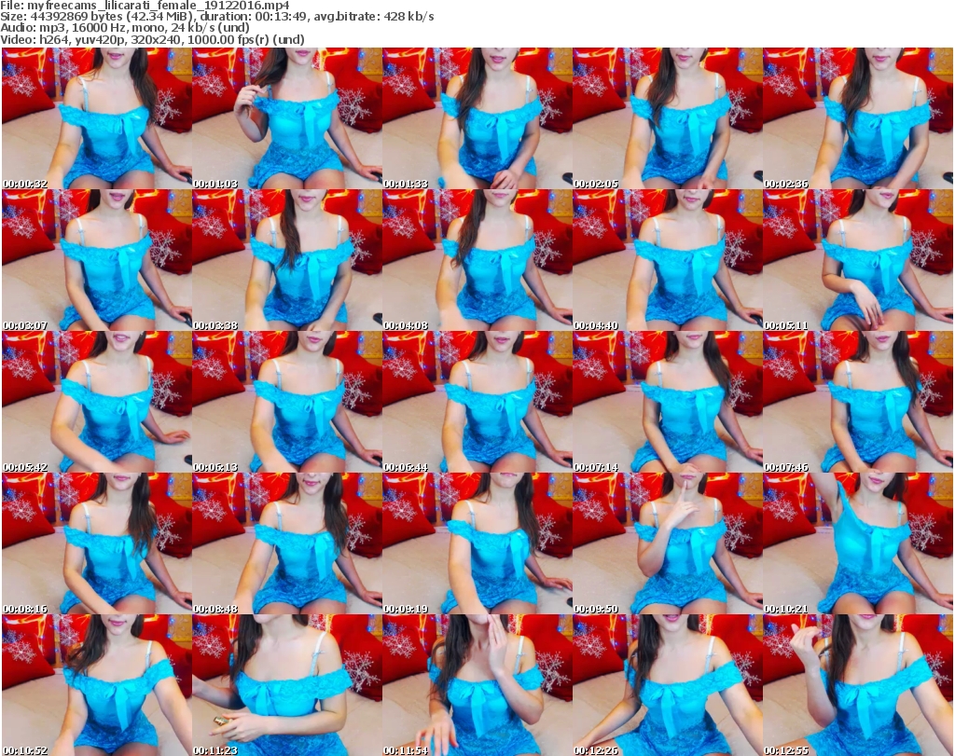The image size is (955, 756).
Task: Pick the thumbnail stamped 00:02:36
Action: 858,118
